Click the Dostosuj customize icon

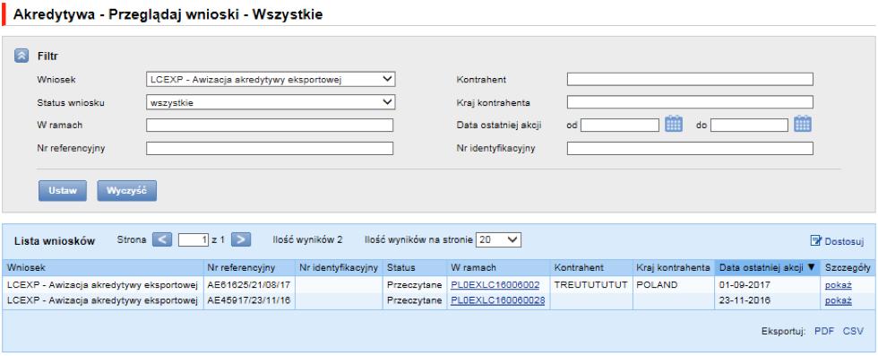click(x=816, y=241)
